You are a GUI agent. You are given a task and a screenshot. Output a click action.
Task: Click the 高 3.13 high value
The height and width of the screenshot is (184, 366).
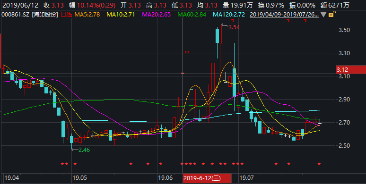[156, 5]
